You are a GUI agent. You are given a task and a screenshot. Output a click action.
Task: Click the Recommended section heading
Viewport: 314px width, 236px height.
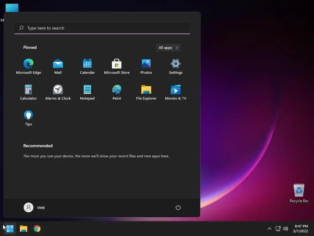pos(38,146)
